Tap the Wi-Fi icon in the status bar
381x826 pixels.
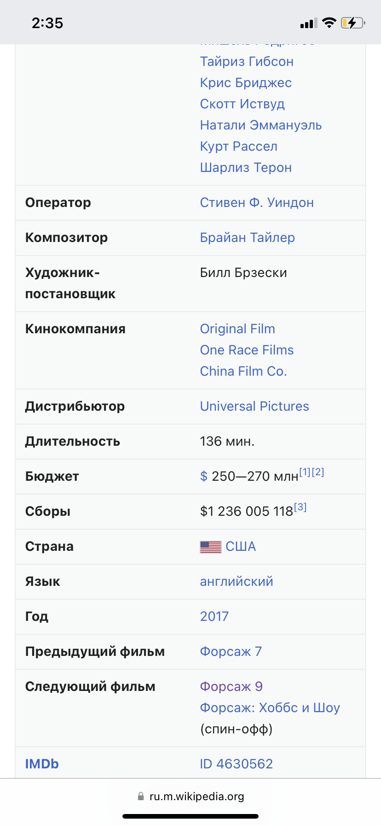click(329, 22)
